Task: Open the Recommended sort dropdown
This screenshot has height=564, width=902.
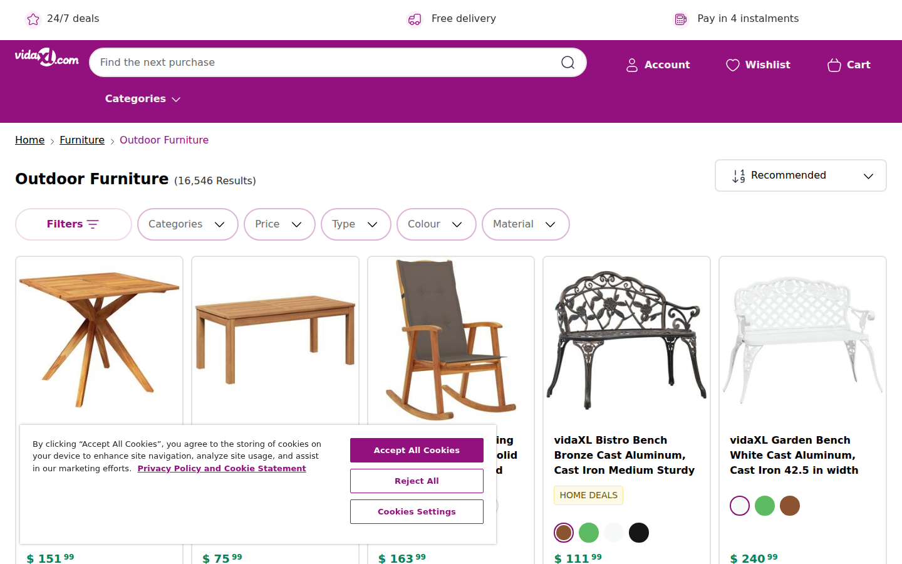Action: click(801, 175)
